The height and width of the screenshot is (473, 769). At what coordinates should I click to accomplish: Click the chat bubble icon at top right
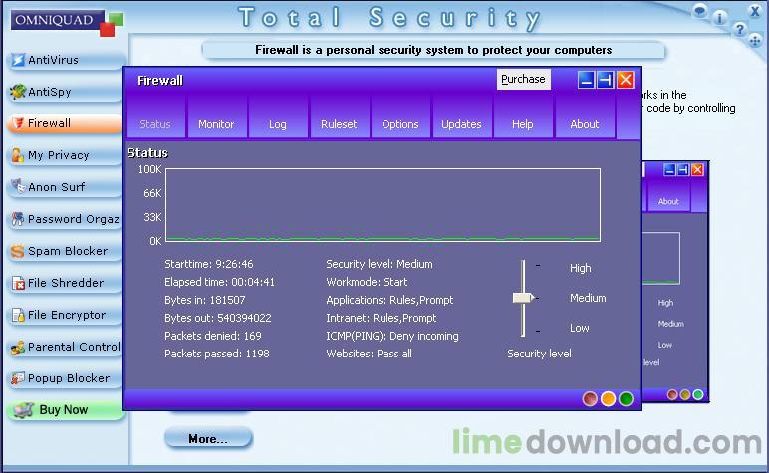pyautogui.click(x=700, y=10)
